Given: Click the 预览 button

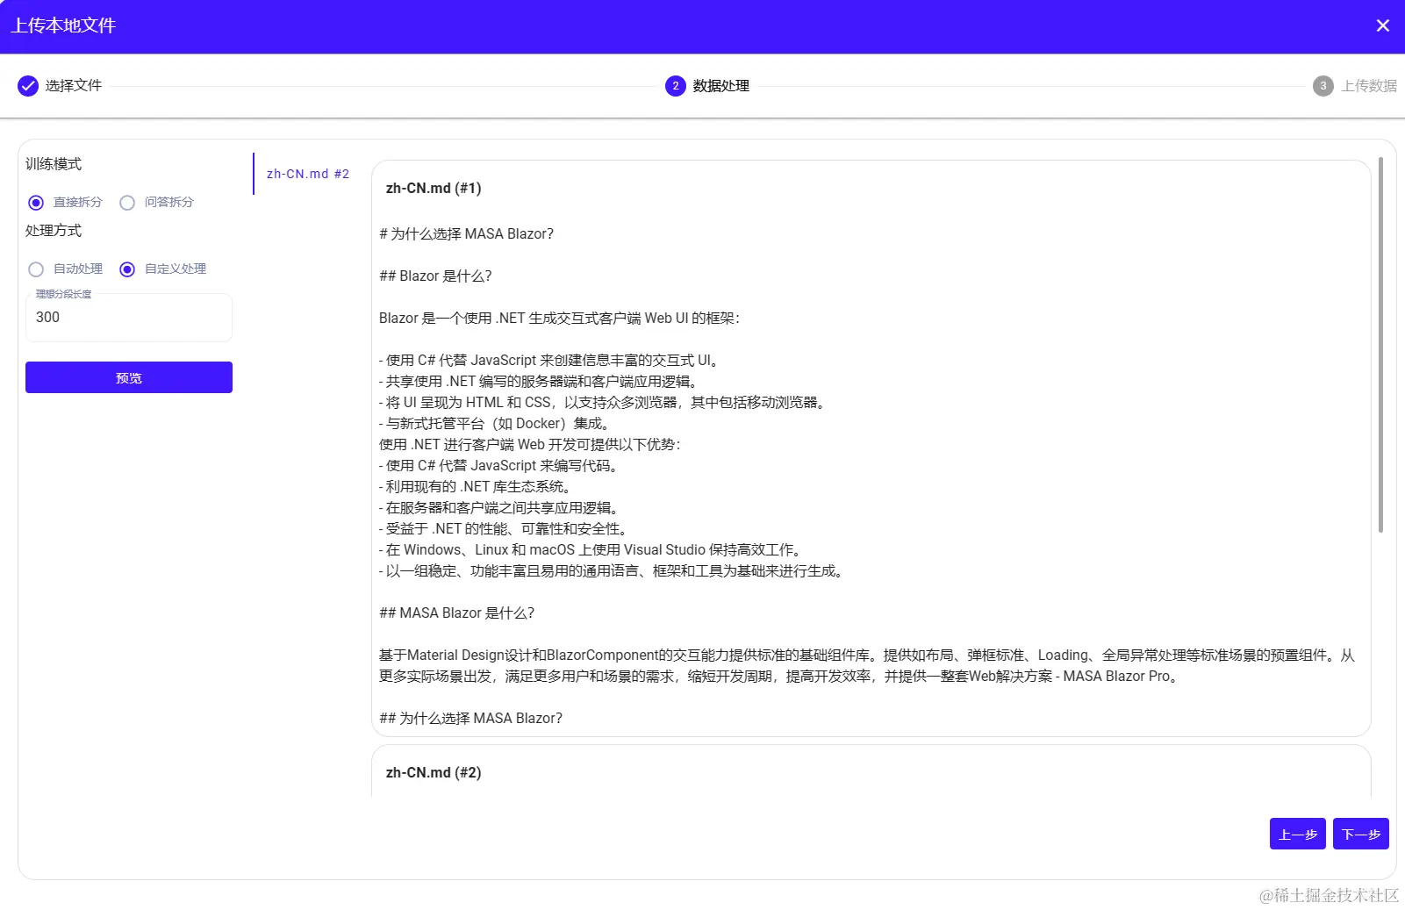Looking at the screenshot, I should pyautogui.click(x=129, y=377).
